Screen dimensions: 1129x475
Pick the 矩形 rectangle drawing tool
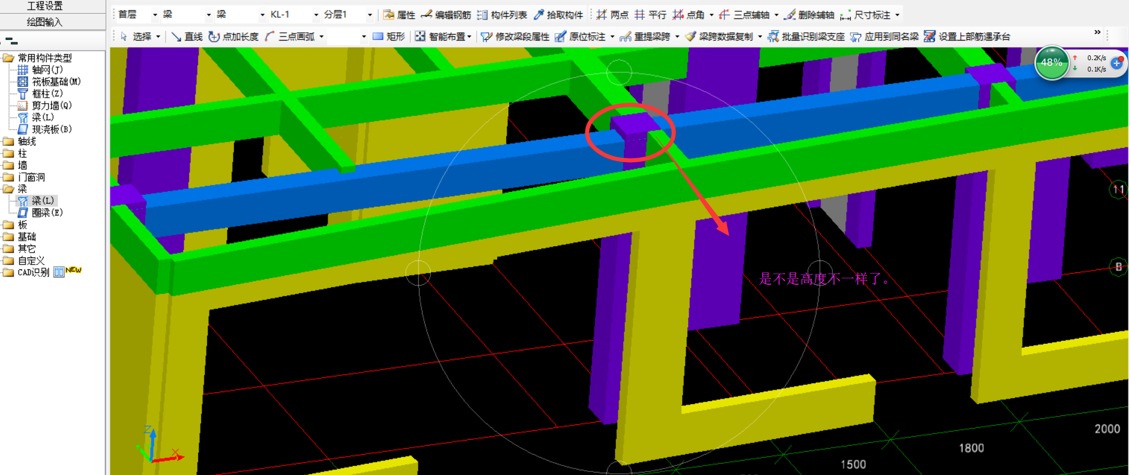(388, 36)
